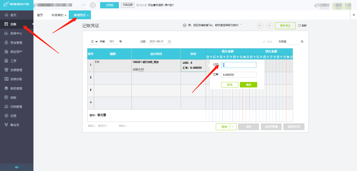Viewport: 357px width, 171px height.
Task: Close the 新增凭证 tab
Action: (88, 15)
